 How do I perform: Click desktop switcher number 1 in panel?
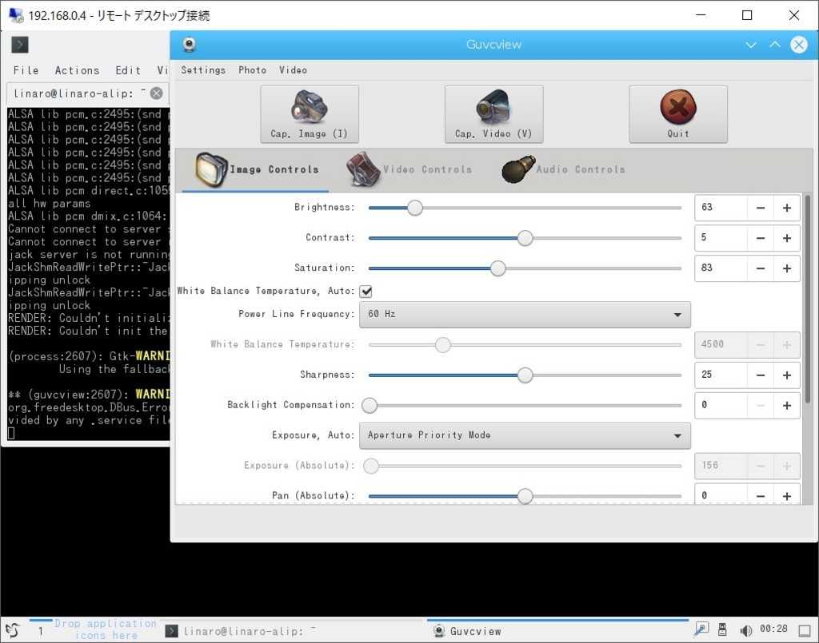click(41, 631)
